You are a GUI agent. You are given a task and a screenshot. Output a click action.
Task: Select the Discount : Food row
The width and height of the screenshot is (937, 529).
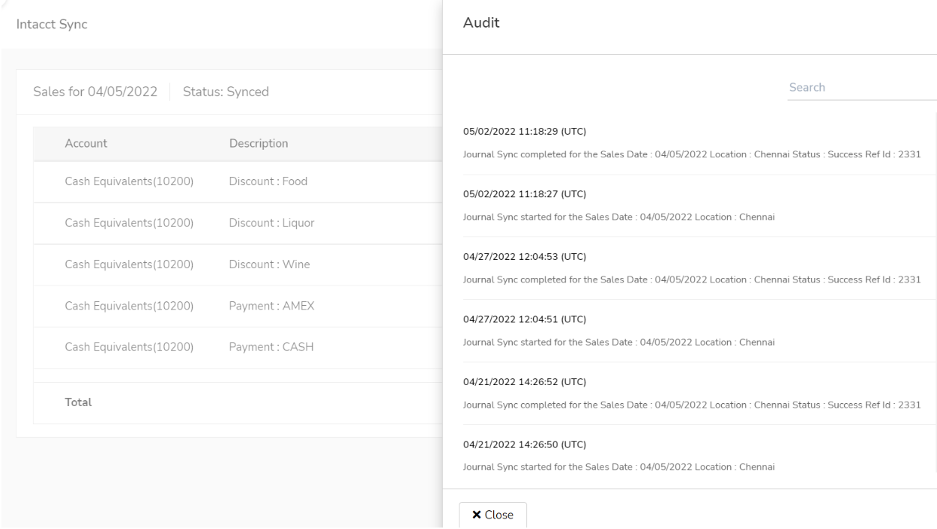pos(225,181)
